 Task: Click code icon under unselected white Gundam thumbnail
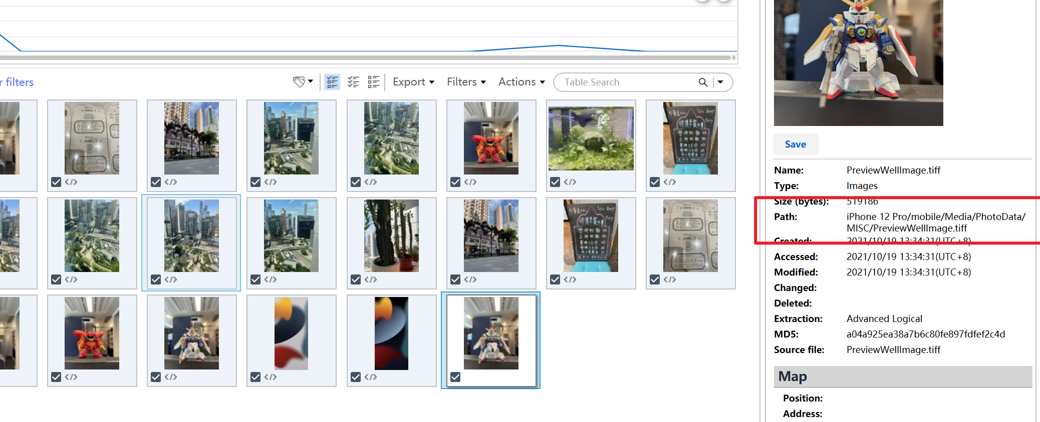(x=171, y=377)
